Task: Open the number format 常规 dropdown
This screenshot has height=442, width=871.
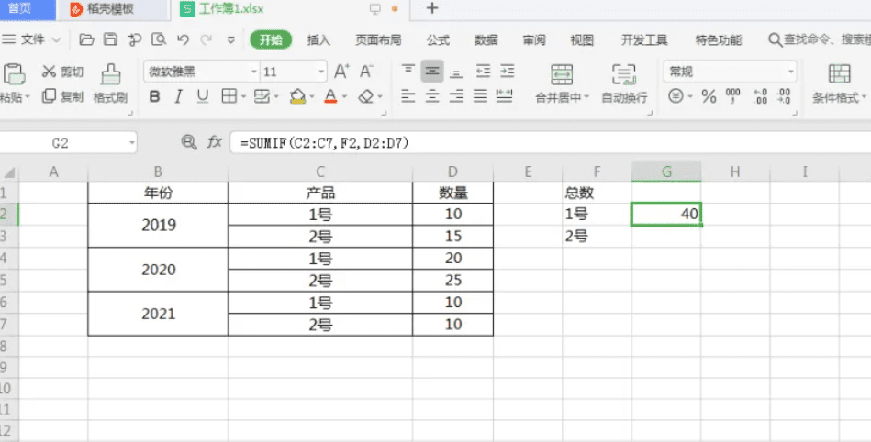Action: pyautogui.click(x=790, y=72)
